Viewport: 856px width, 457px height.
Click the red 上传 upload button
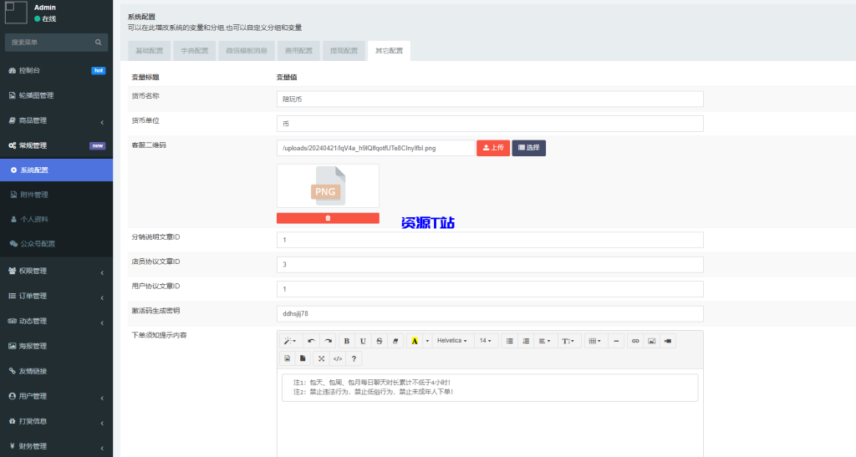(x=493, y=148)
